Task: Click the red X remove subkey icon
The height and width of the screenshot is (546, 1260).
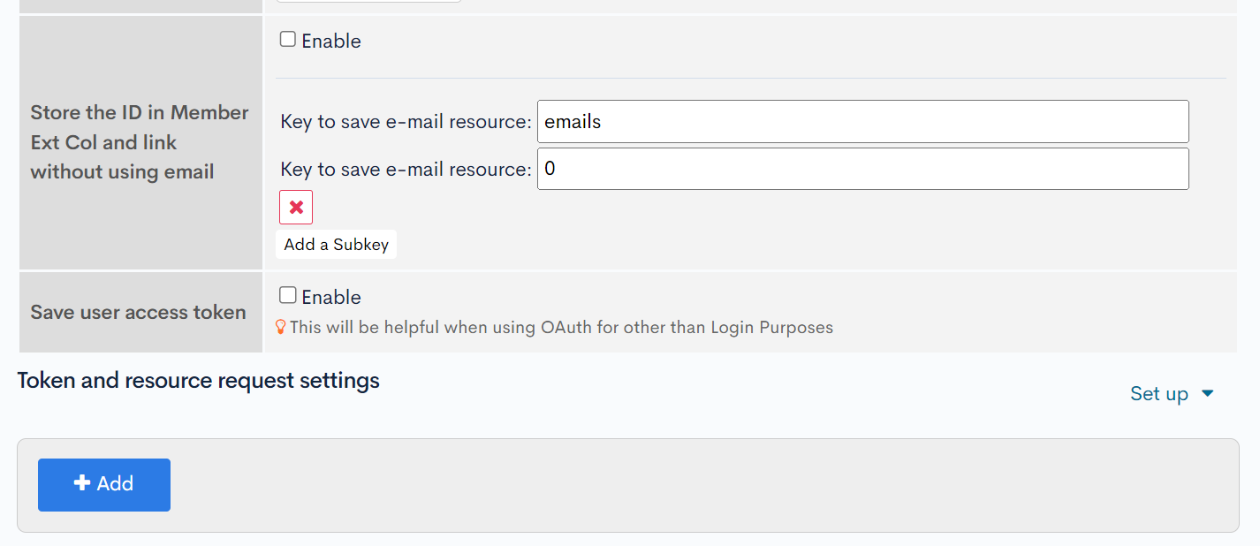Action: pos(296,208)
